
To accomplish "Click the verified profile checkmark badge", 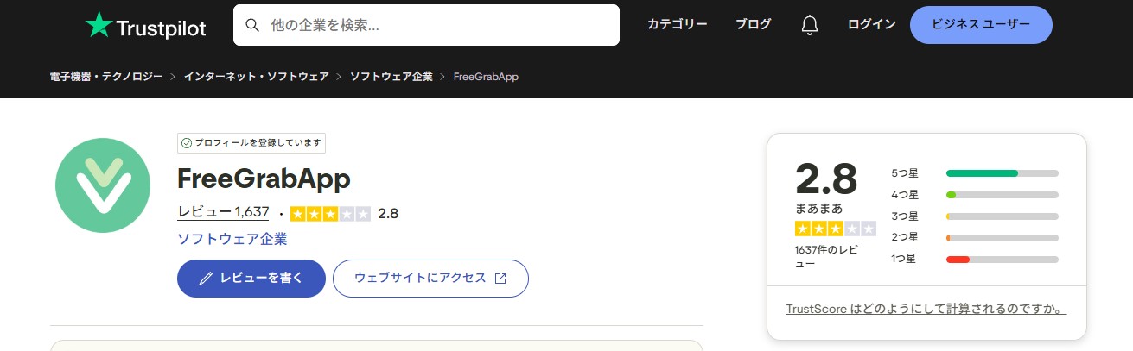I will click(x=186, y=143).
